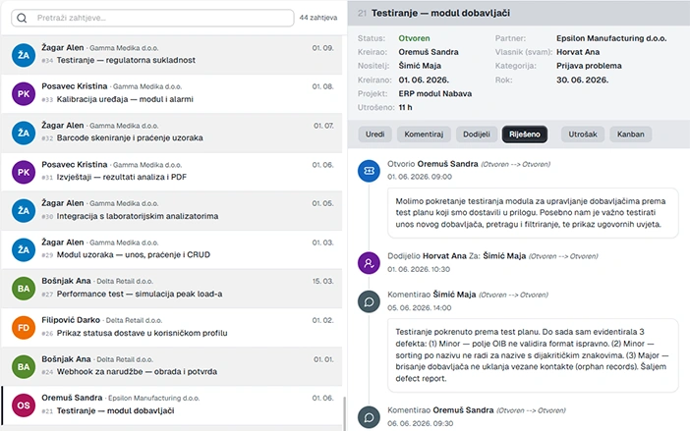Click the request list vertical scrollbar

343,412
